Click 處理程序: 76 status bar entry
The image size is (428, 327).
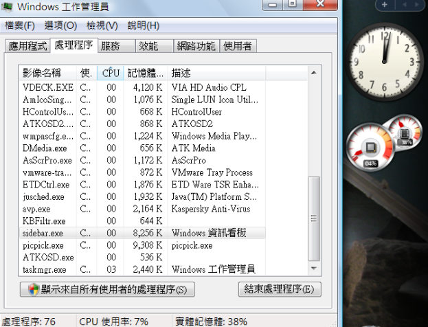[29, 322]
